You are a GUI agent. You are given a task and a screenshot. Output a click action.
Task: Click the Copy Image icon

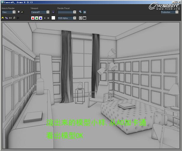point(7,18)
